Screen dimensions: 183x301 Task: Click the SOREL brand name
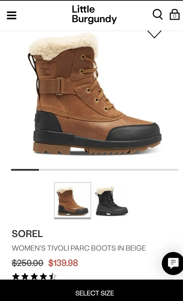(x=27, y=234)
